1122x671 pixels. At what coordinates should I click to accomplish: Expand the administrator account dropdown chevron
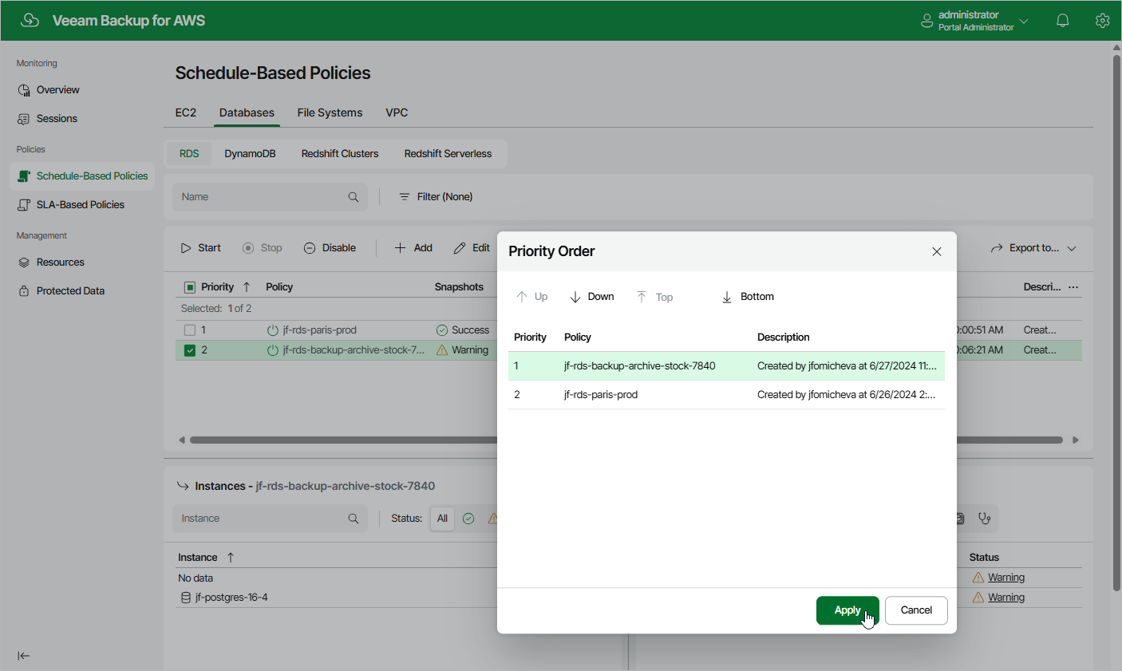pyautogui.click(x=1024, y=21)
